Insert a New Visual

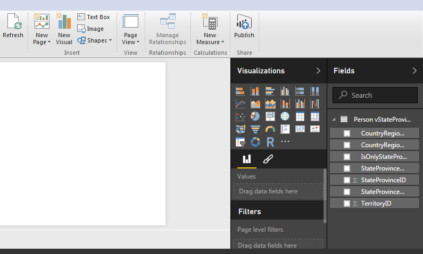pos(64,29)
